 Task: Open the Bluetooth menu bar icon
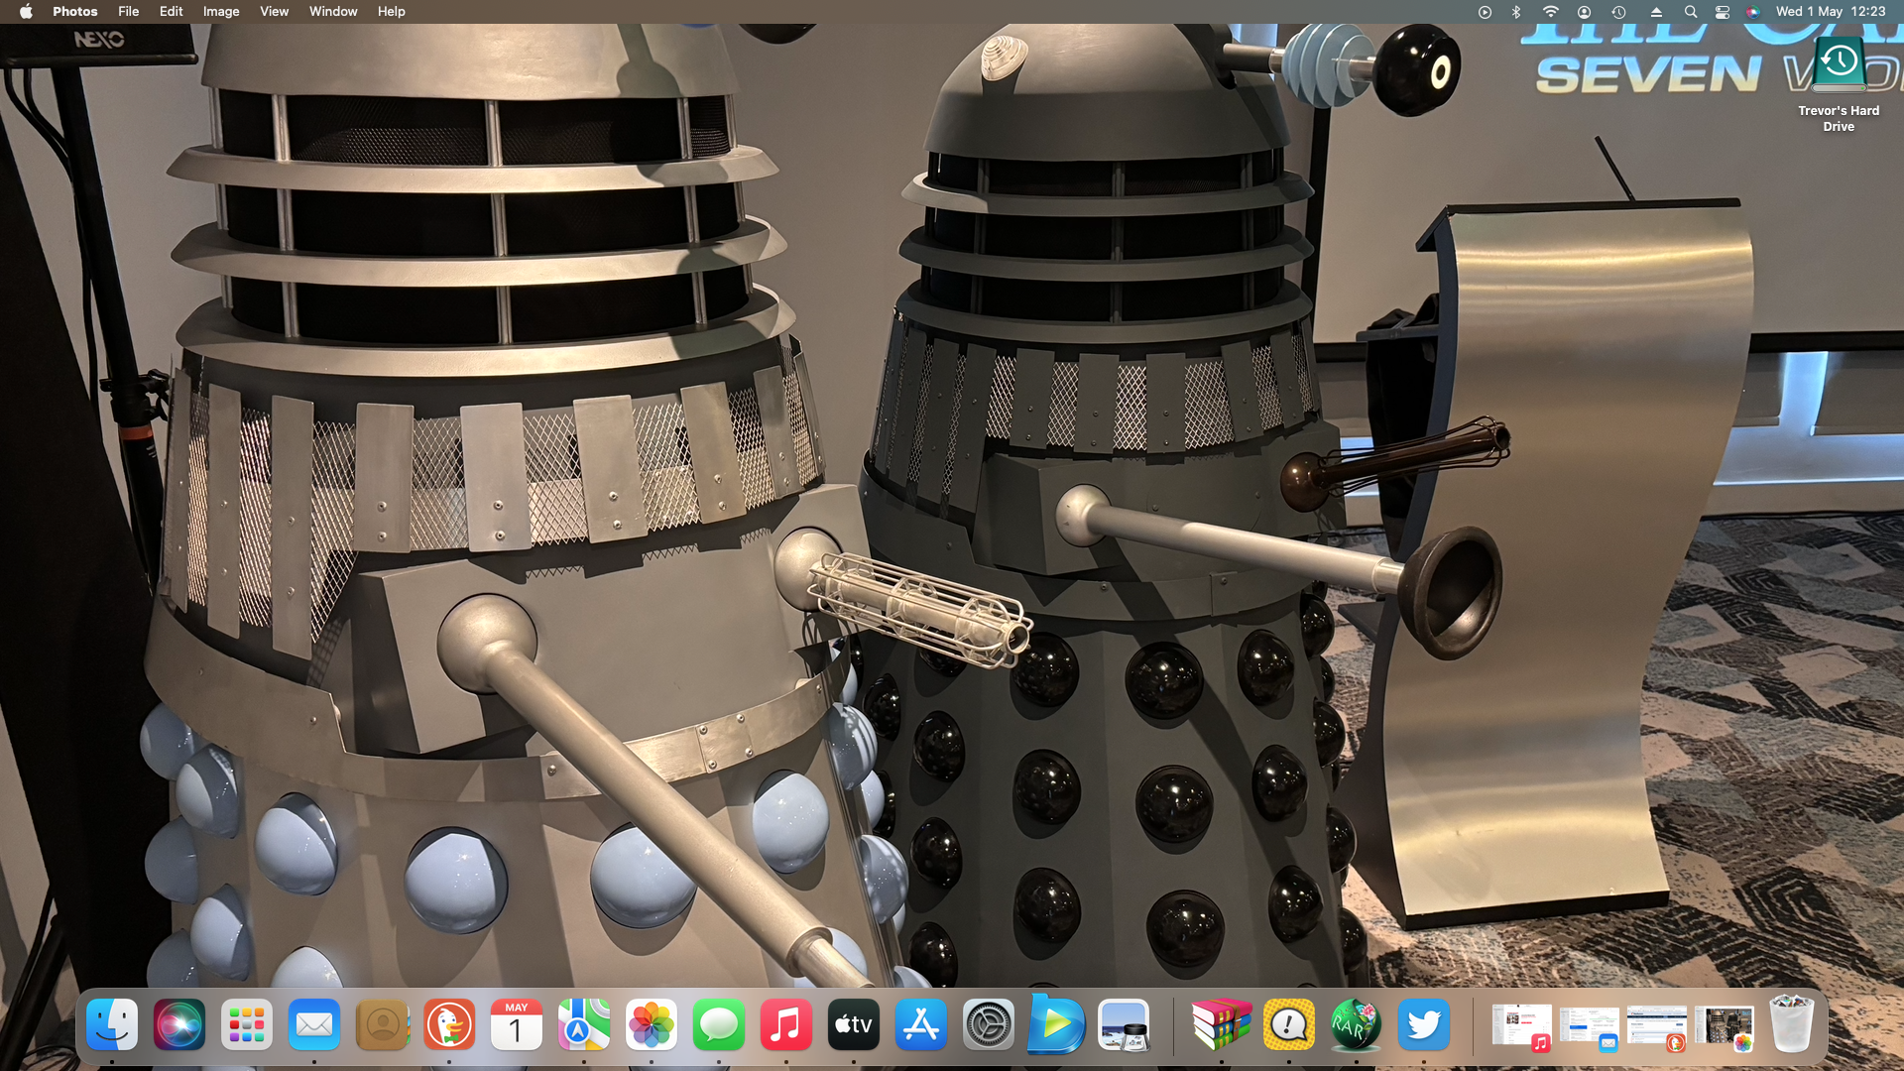pyautogui.click(x=1516, y=12)
